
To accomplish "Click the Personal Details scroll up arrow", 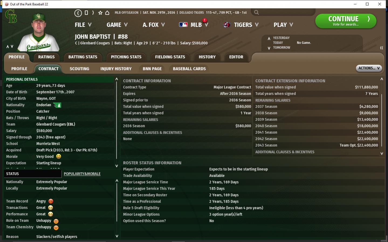I will pyautogui.click(x=117, y=79).
